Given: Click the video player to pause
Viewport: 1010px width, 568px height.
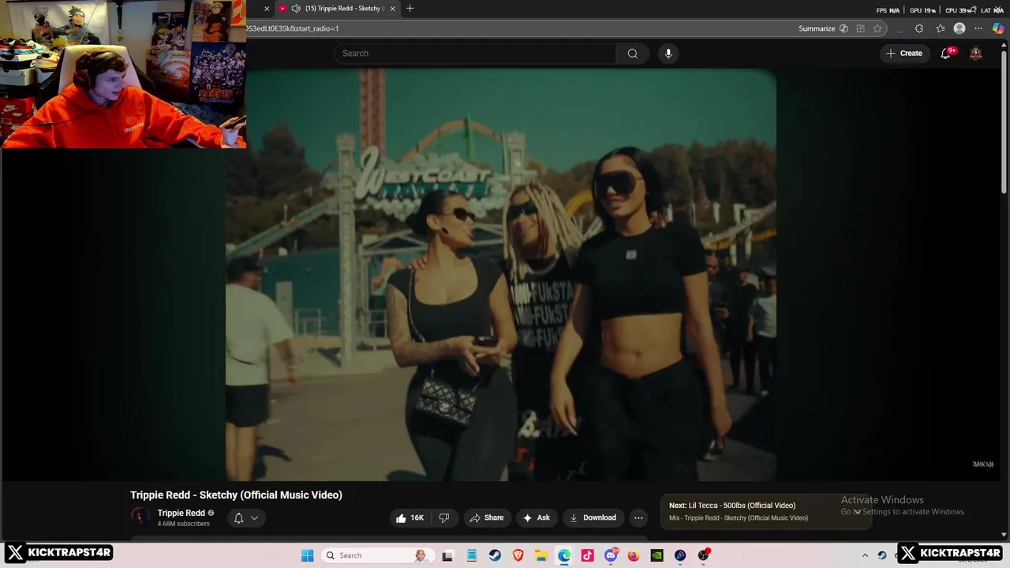Looking at the screenshot, I should [x=501, y=275].
